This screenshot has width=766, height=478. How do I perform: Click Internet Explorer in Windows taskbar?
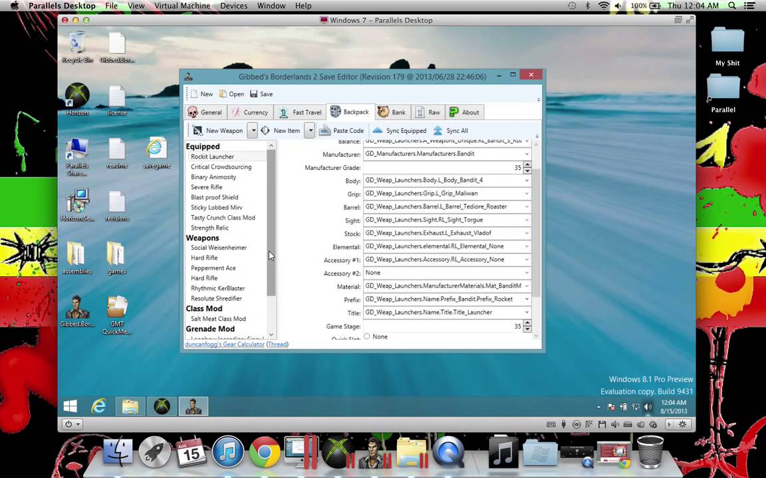pos(98,406)
